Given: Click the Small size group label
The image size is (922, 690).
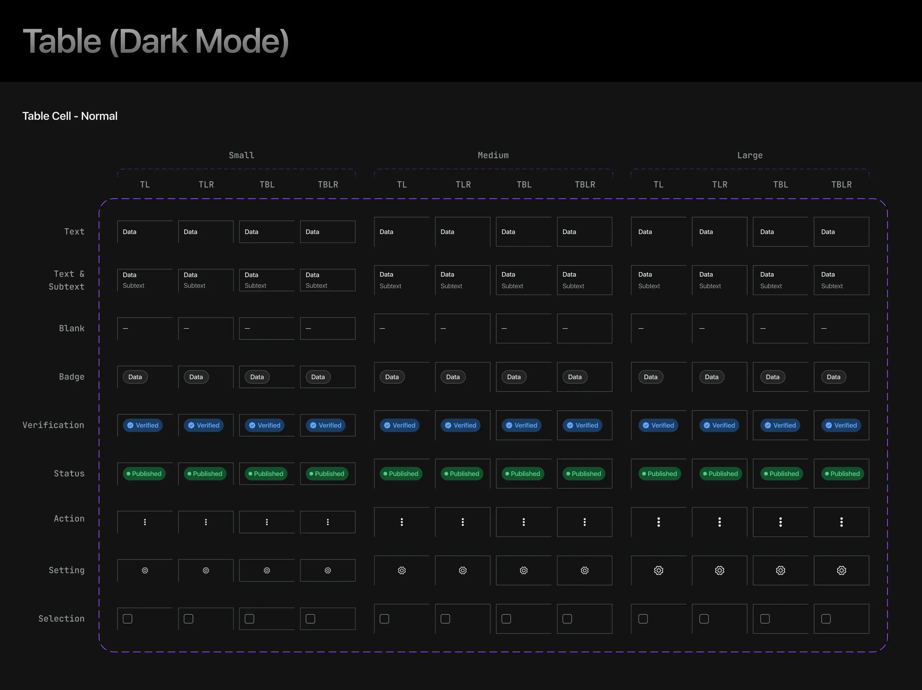Looking at the screenshot, I should click(242, 155).
